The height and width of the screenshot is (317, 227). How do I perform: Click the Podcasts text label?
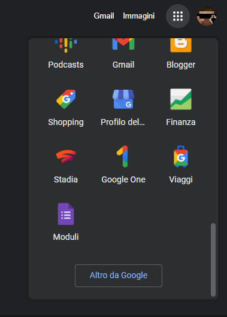pyautogui.click(x=66, y=65)
